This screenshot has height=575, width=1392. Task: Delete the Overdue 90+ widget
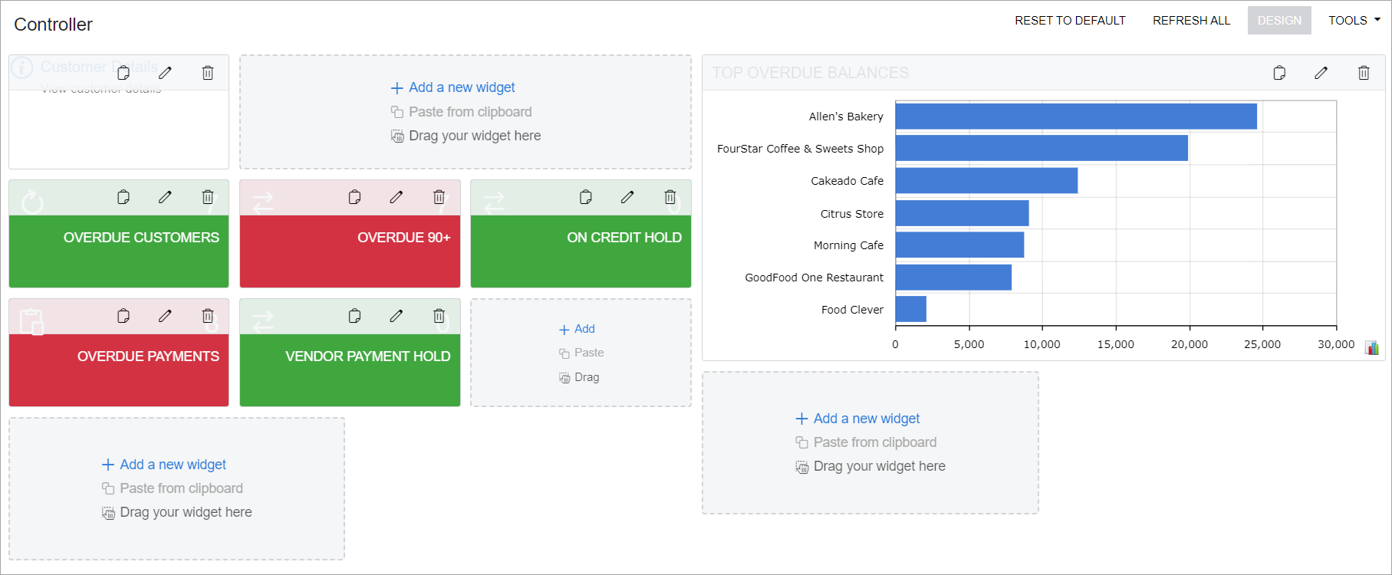tap(439, 197)
